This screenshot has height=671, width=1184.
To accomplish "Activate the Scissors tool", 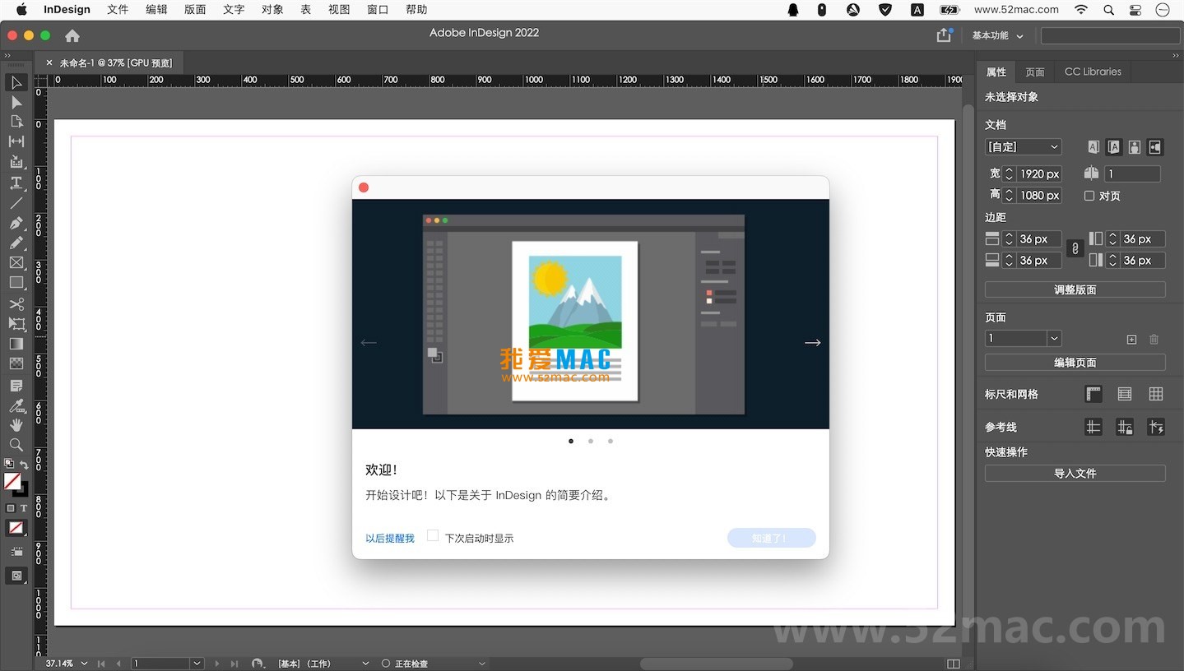I will (16, 304).
